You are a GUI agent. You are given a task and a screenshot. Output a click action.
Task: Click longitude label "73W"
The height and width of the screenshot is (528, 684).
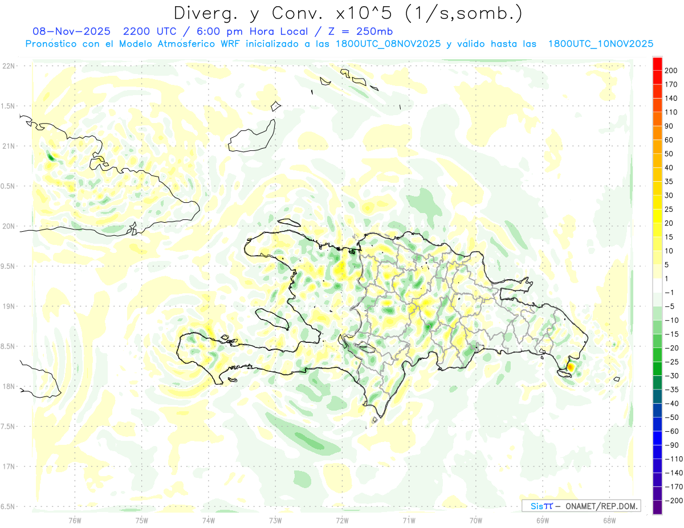(x=275, y=520)
